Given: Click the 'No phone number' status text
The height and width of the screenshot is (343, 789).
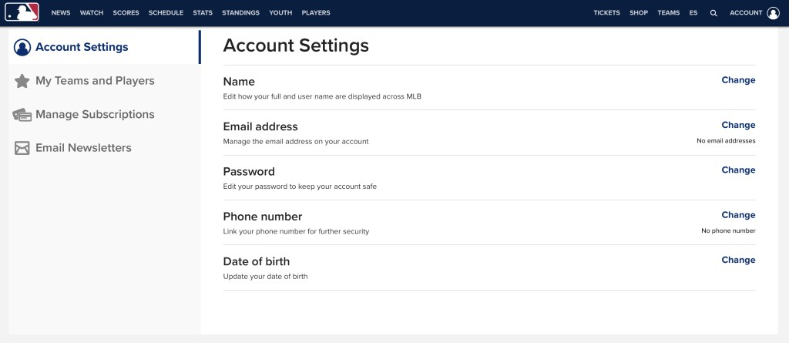Looking at the screenshot, I should (x=729, y=231).
